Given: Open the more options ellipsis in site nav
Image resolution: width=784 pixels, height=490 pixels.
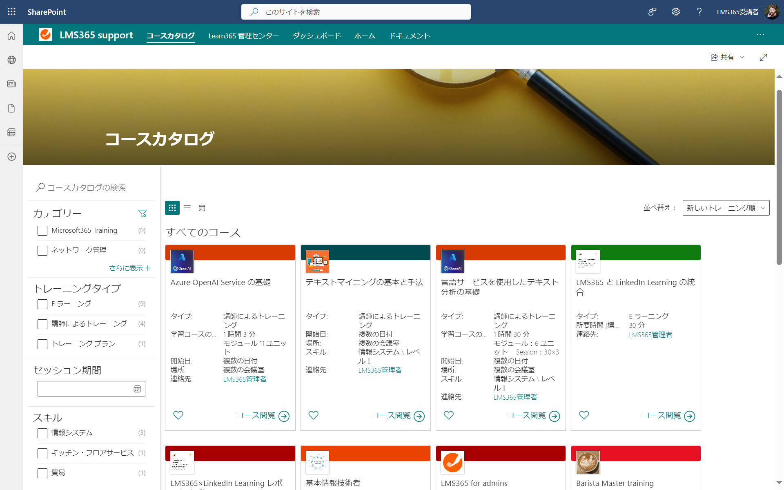Looking at the screenshot, I should [x=760, y=35].
